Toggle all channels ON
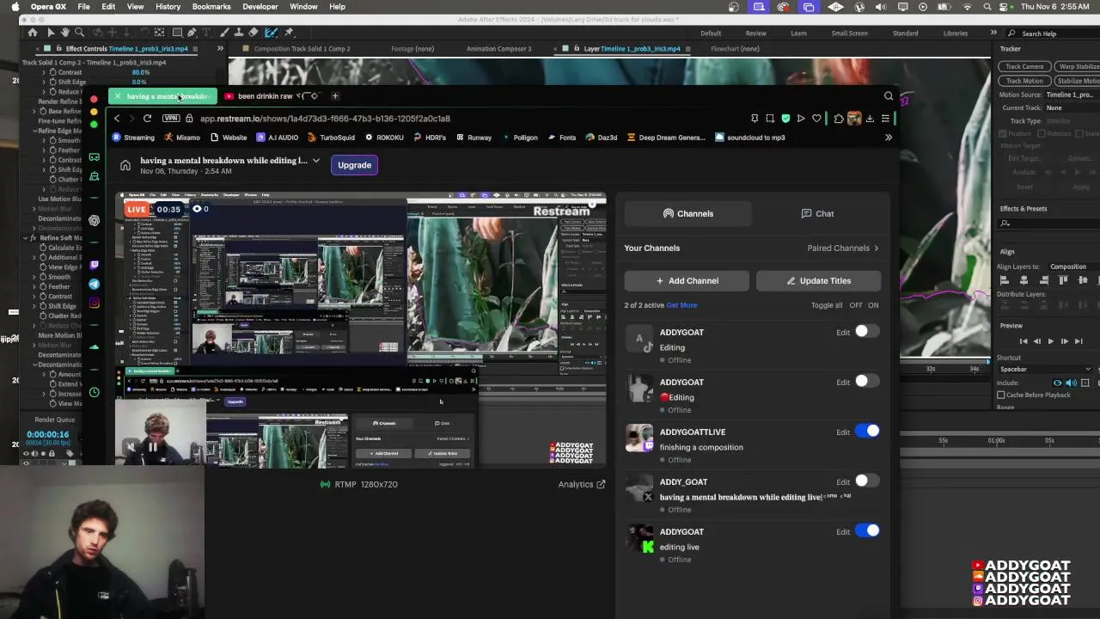The width and height of the screenshot is (1100, 619). 873,305
